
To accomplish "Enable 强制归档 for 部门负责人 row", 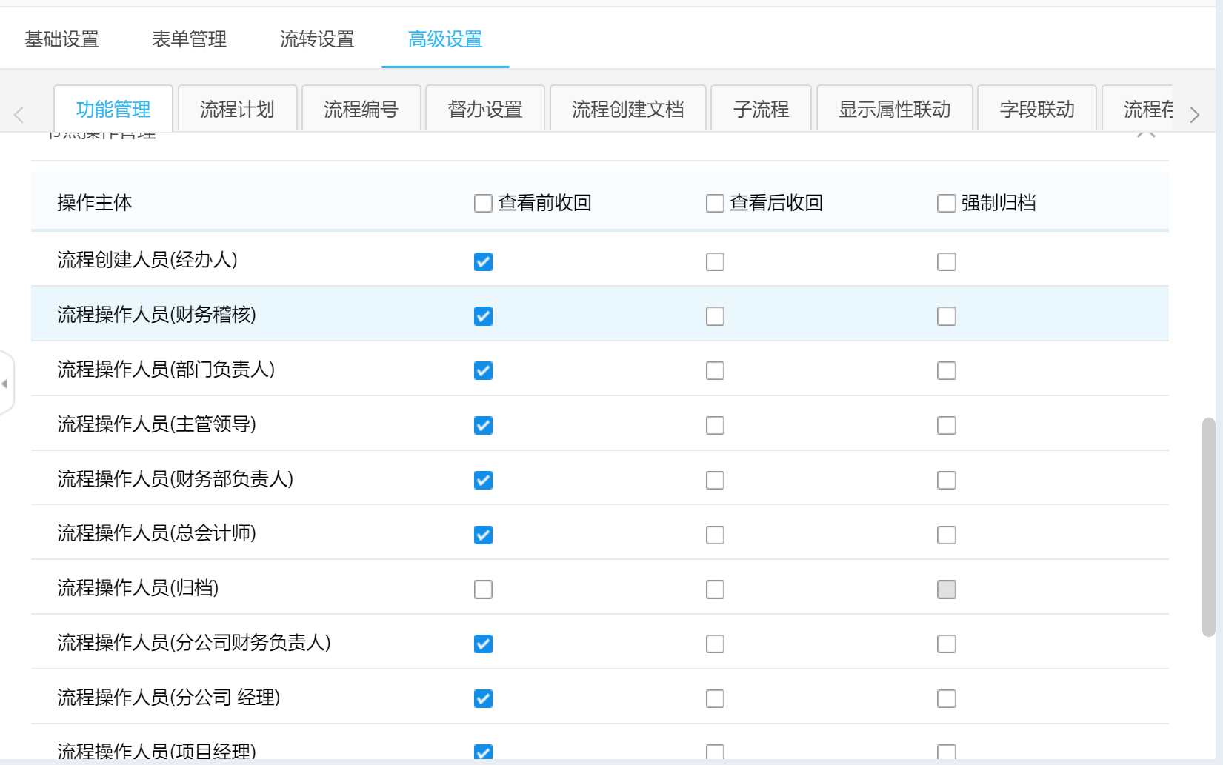I will [x=946, y=371].
